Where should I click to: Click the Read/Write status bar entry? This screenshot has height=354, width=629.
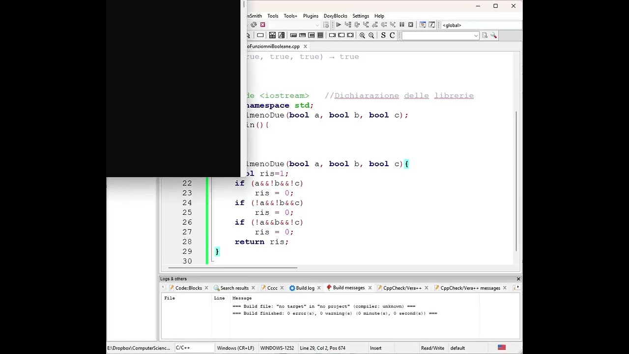tap(432, 348)
